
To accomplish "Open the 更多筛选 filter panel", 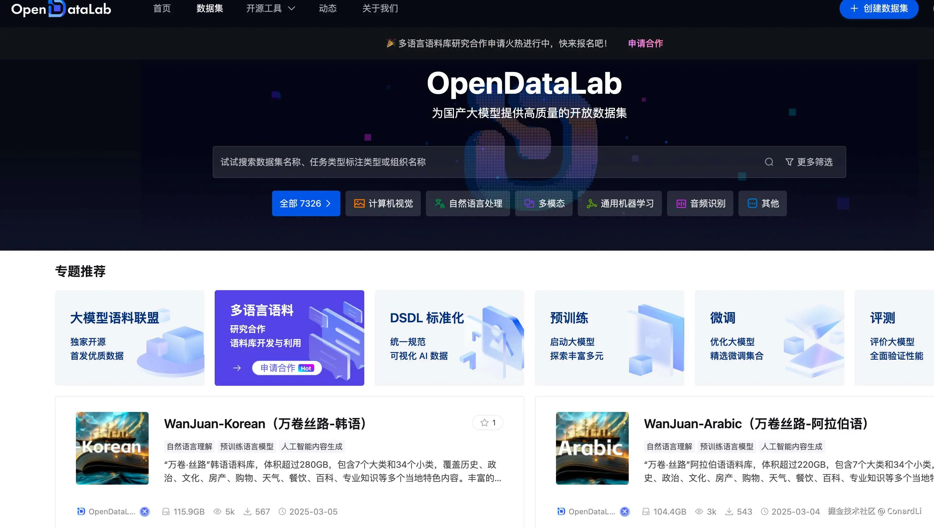I will [809, 162].
